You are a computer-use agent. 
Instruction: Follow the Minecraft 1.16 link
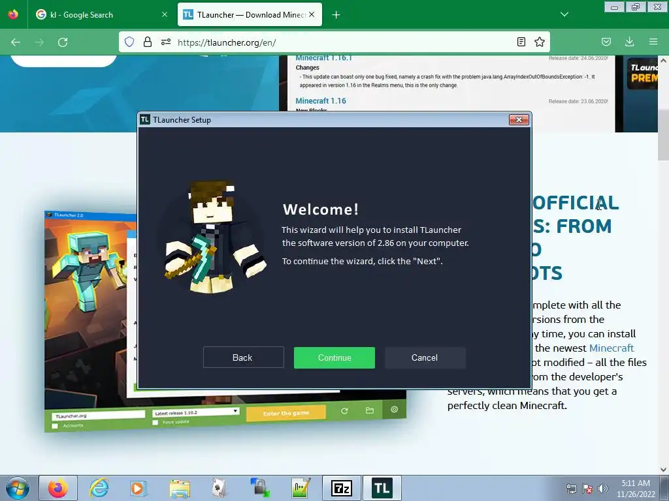click(x=321, y=101)
